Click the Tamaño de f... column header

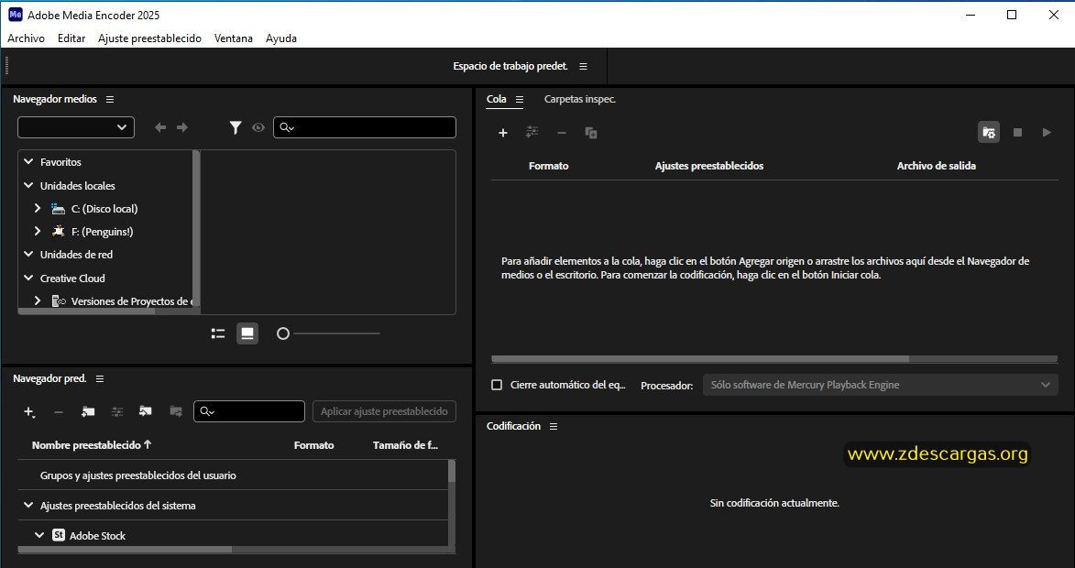405,445
